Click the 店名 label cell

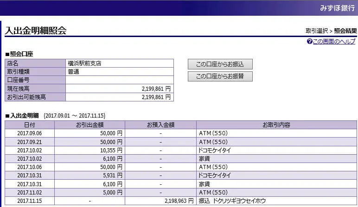coord(35,63)
